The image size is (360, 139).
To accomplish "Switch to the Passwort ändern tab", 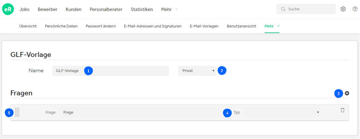I will [101, 26].
